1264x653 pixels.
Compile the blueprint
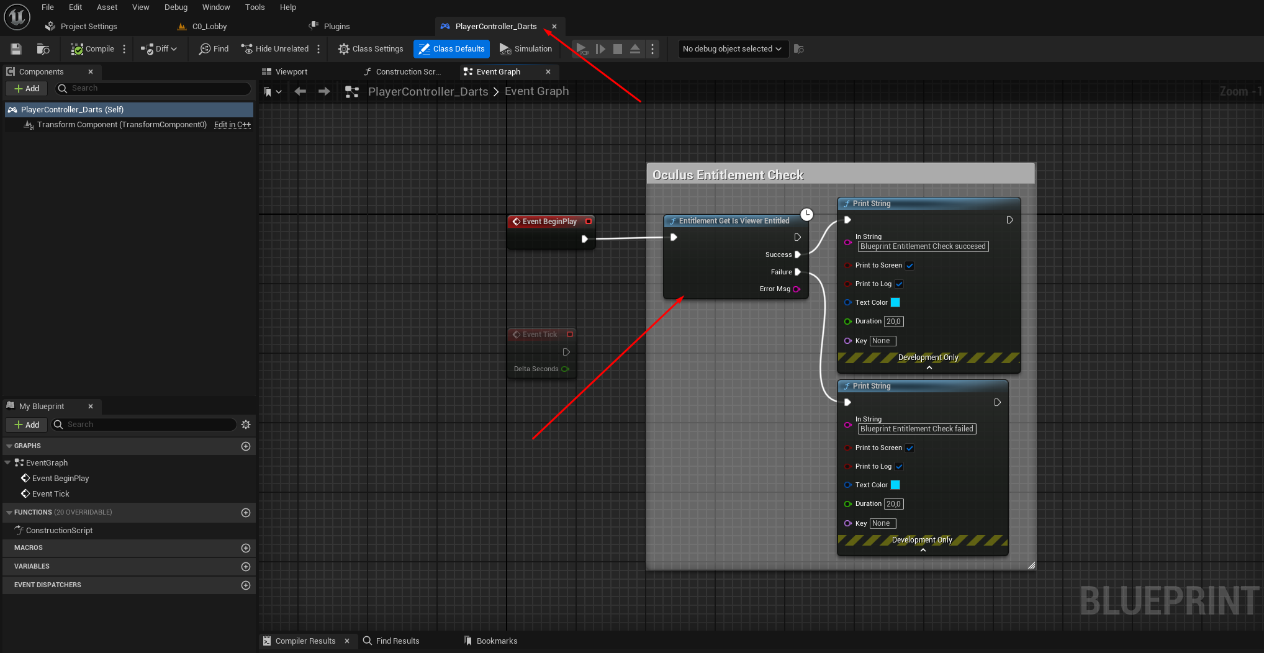tap(92, 48)
